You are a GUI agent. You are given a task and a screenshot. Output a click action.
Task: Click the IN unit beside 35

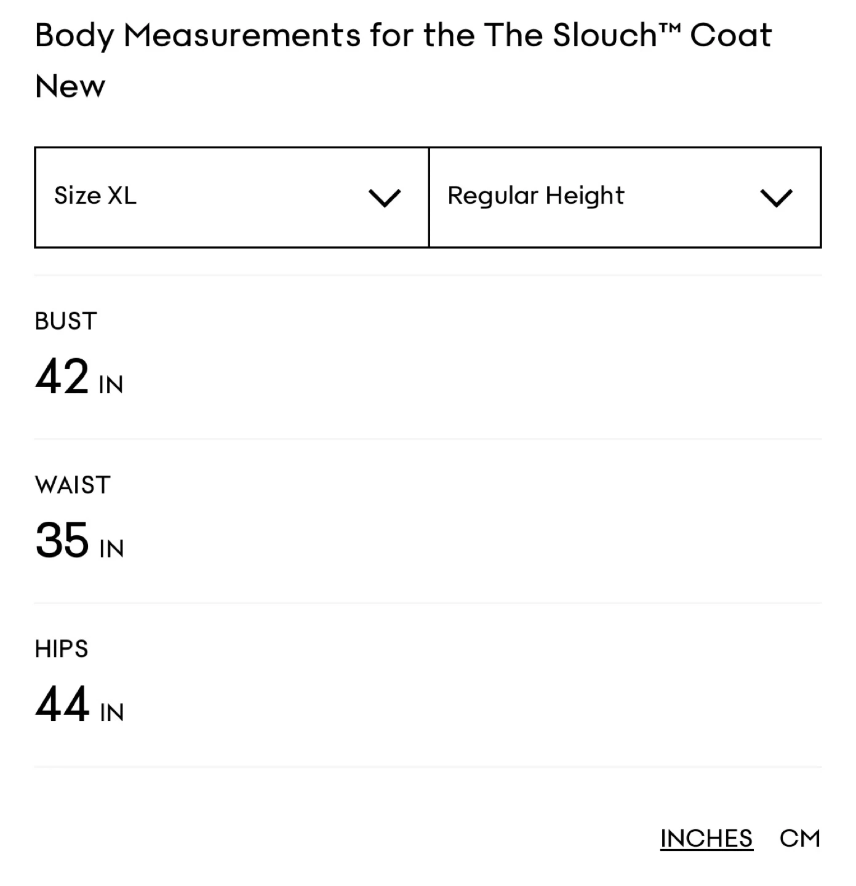[111, 549]
